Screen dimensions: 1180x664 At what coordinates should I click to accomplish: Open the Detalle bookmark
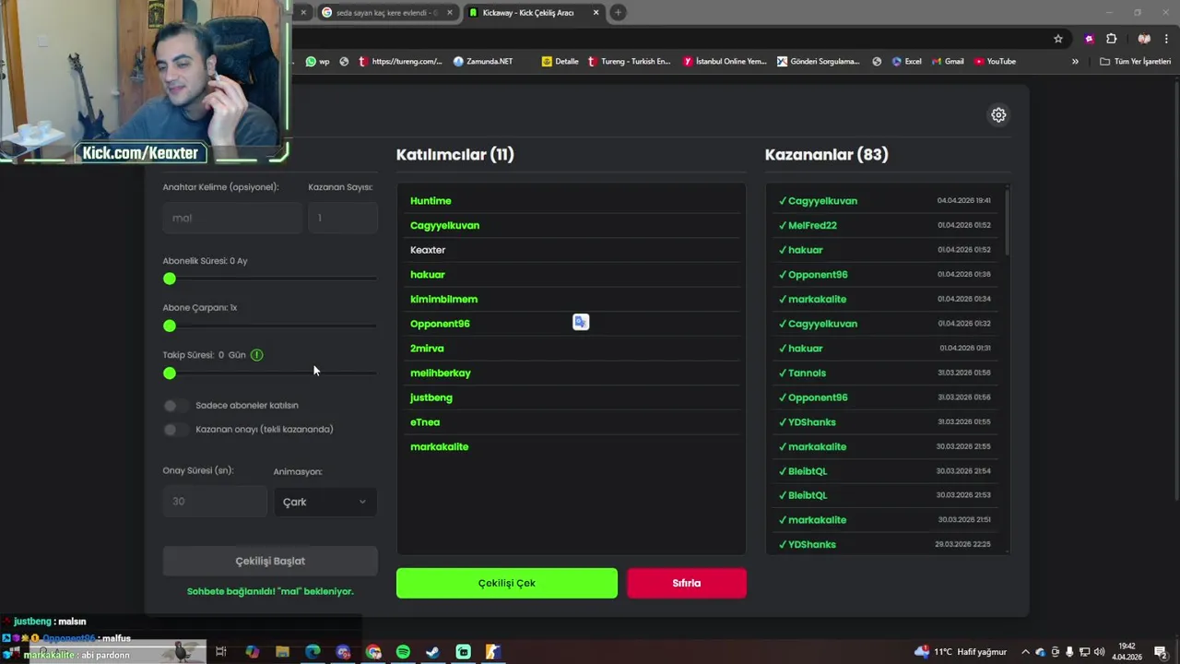coord(560,62)
